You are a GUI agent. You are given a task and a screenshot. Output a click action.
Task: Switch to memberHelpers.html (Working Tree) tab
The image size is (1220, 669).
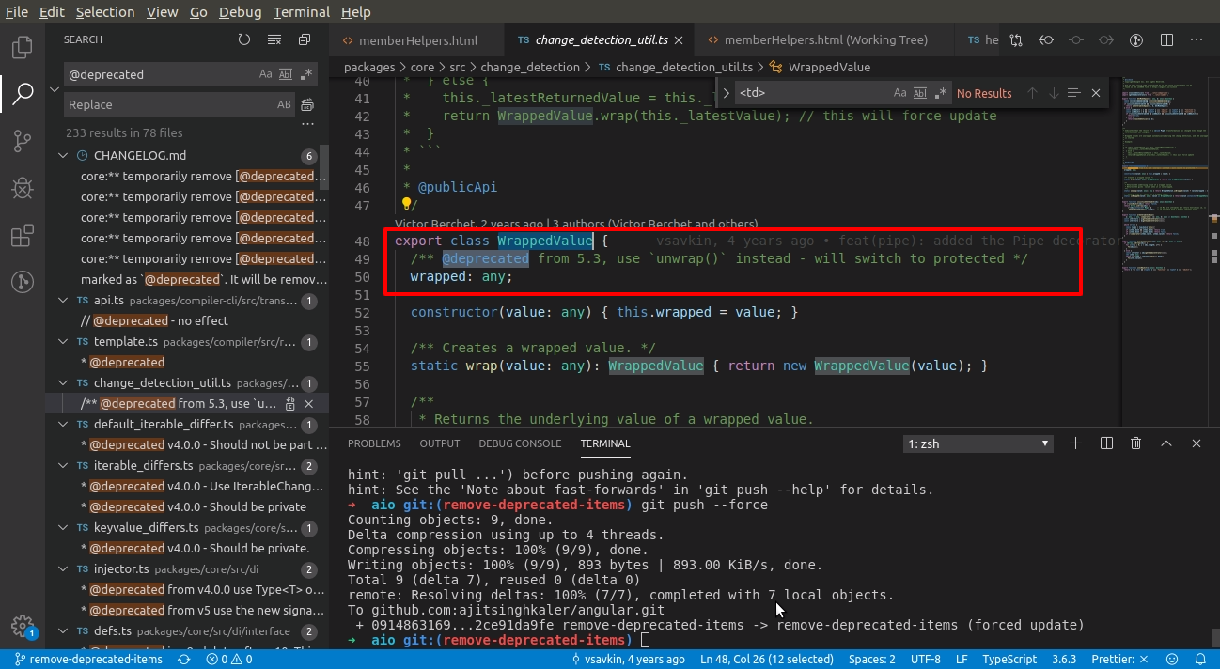[826, 40]
